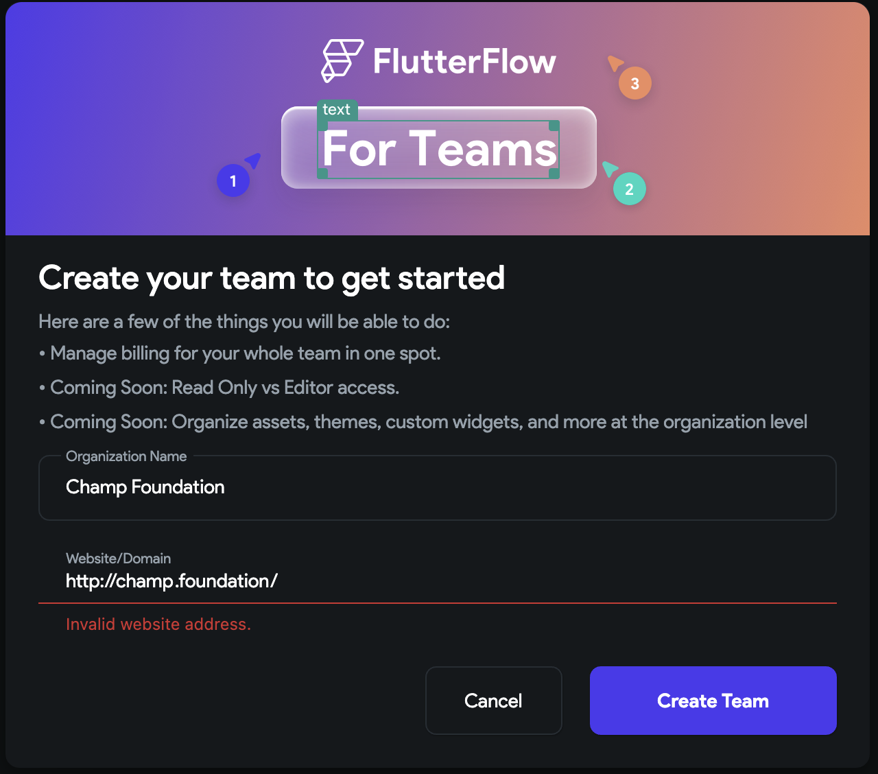Select the 'For Teams' text element
The width and height of the screenshot is (878, 774).
[438, 148]
